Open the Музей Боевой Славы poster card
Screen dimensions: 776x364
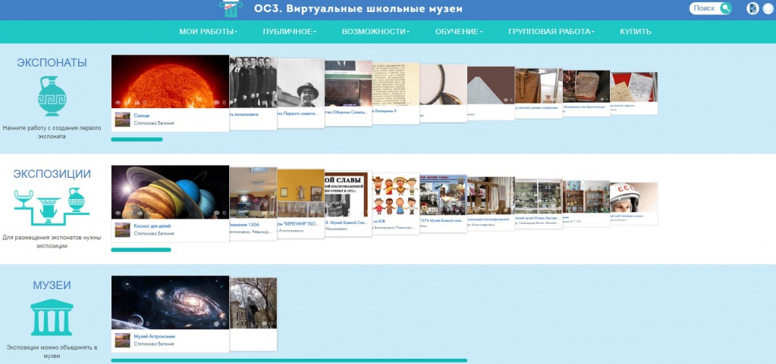348,204
